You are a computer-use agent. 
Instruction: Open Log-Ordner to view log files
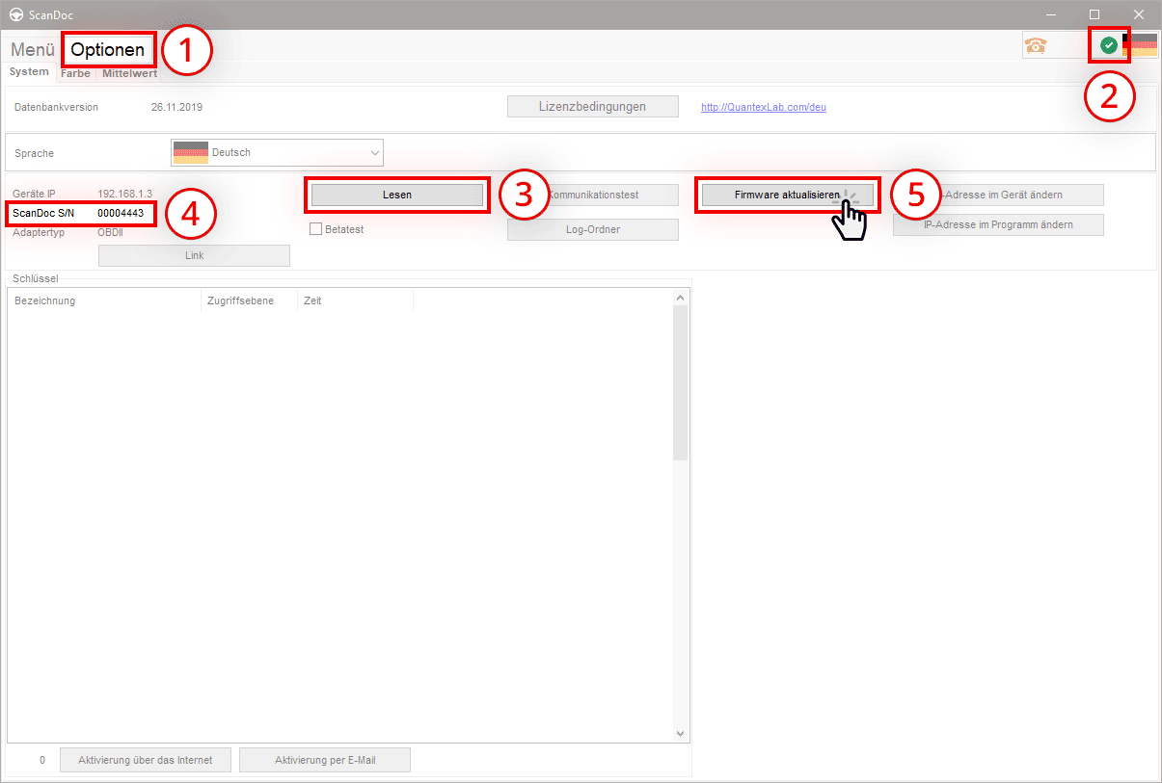(592, 229)
